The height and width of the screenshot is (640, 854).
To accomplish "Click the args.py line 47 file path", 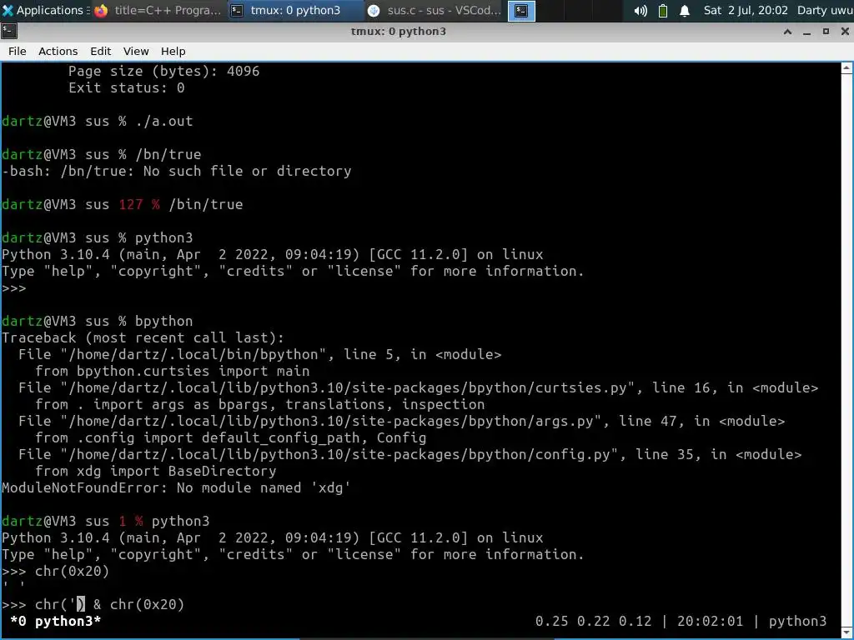I will (401, 421).
